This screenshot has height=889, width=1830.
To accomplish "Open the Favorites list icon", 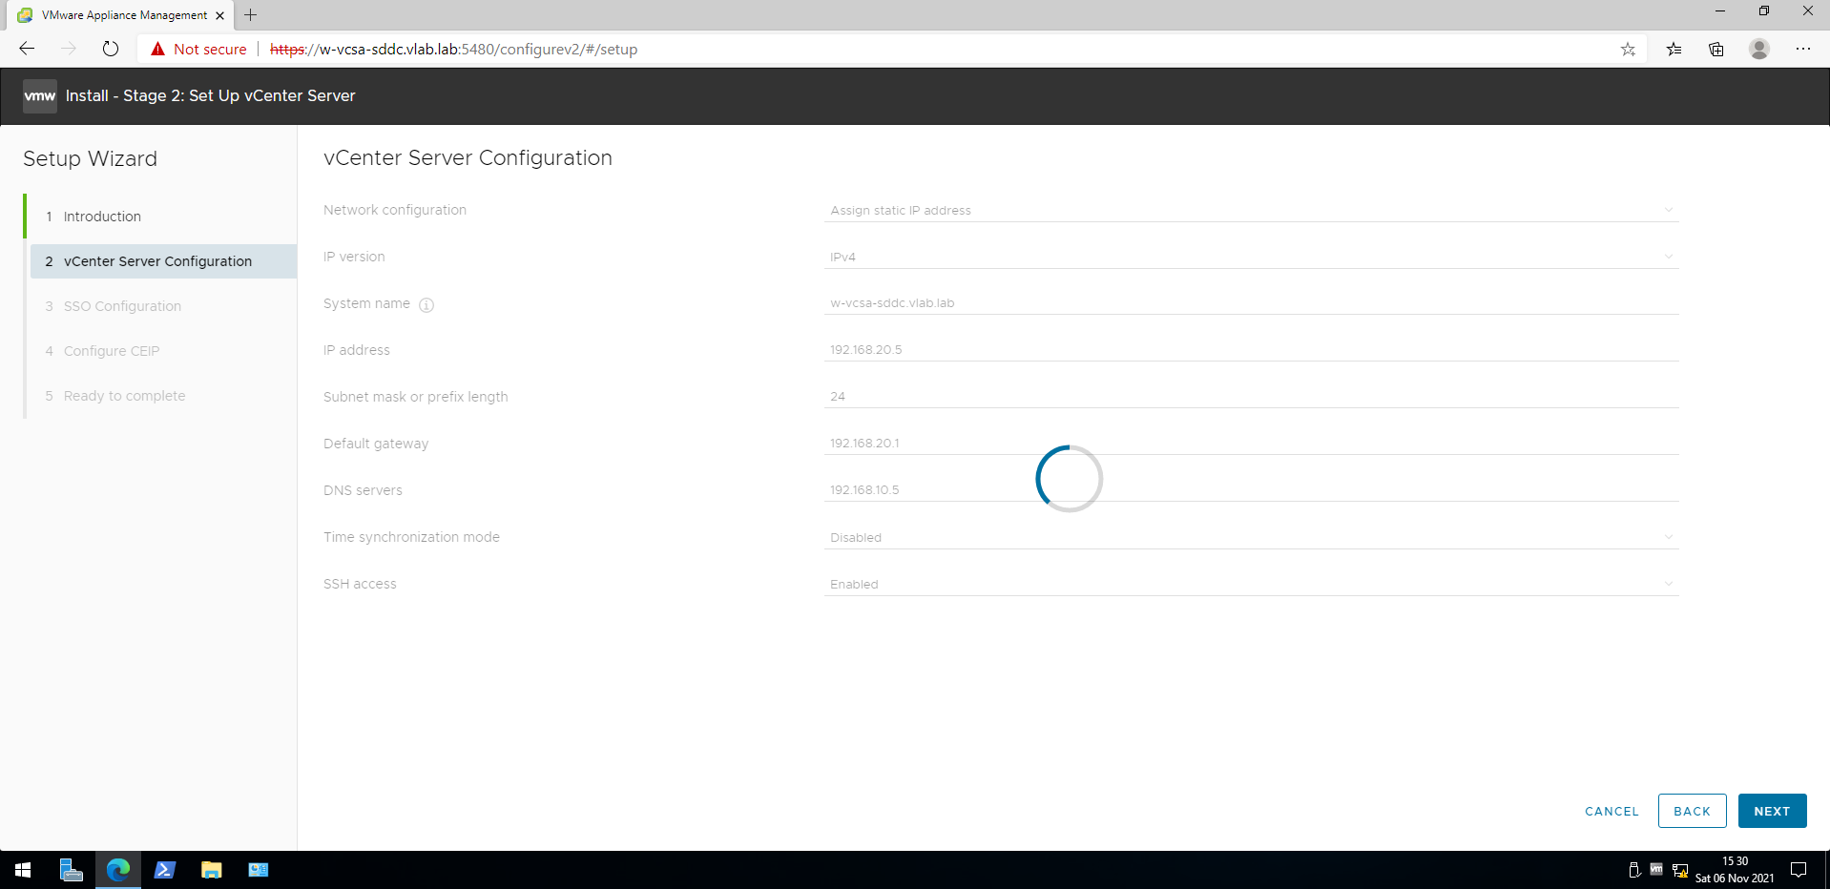I will click(1674, 49).
